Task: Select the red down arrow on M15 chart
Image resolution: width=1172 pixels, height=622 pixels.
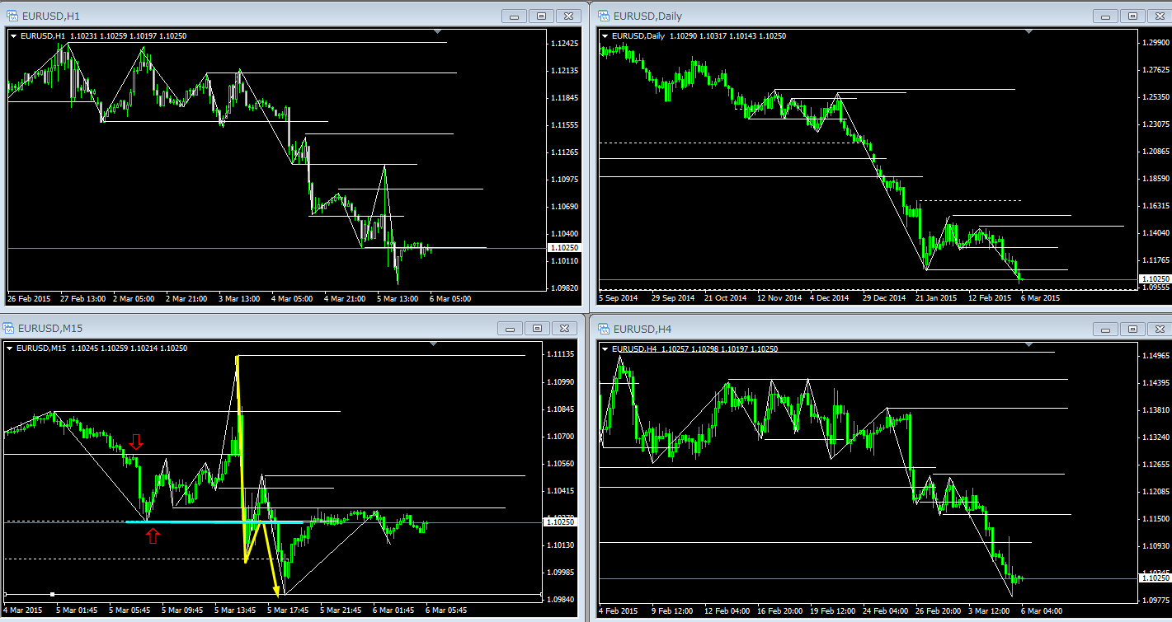Action: click(136, 442)
